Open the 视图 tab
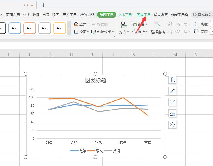 tap(56, 15)
